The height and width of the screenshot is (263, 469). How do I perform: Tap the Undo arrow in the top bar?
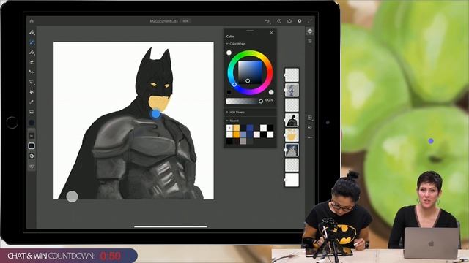click(x=267, y=21)
